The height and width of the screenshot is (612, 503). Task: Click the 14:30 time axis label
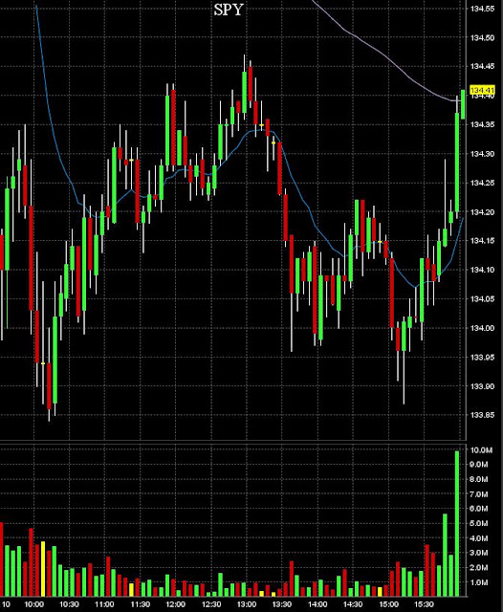click(353, 604)
